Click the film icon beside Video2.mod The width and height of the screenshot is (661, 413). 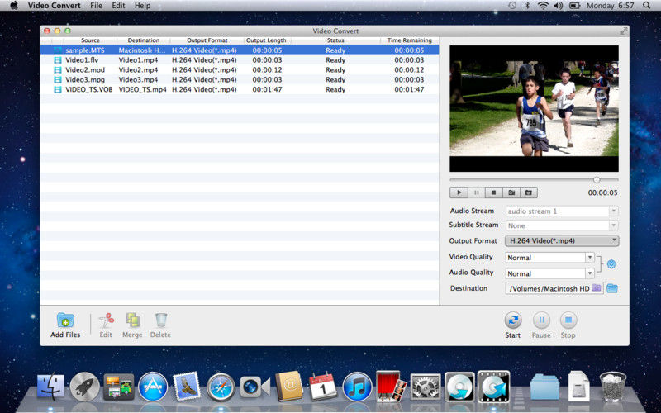(58, 70)
